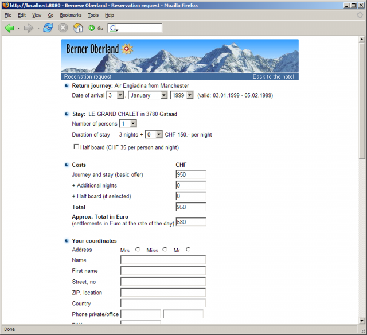Screen dimensions: 367x335
Task: Click the Back to the hotel link
Action: 273,76
